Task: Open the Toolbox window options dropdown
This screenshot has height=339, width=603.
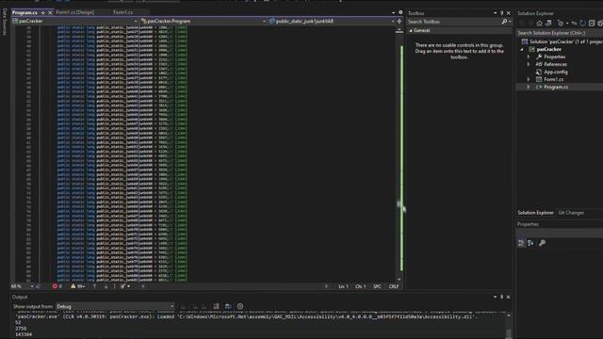Action: (495, 13)
